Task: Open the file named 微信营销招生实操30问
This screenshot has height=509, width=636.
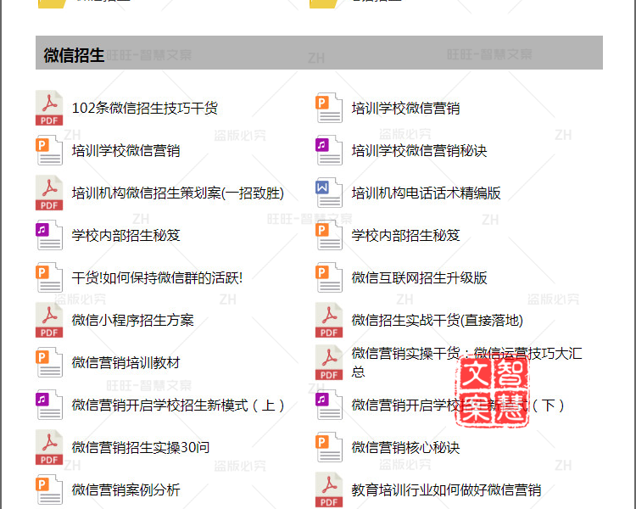Action: (141, 447)
